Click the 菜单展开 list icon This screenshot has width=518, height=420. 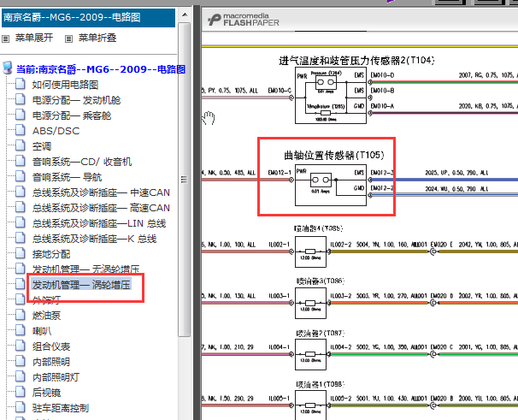click(x=5, y=39)
